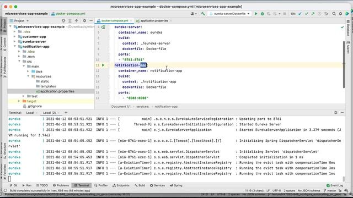The height and width of the screenshot is (198, 353).
Task: Click the stop button in run toolbar
Action: pos(285,14)
